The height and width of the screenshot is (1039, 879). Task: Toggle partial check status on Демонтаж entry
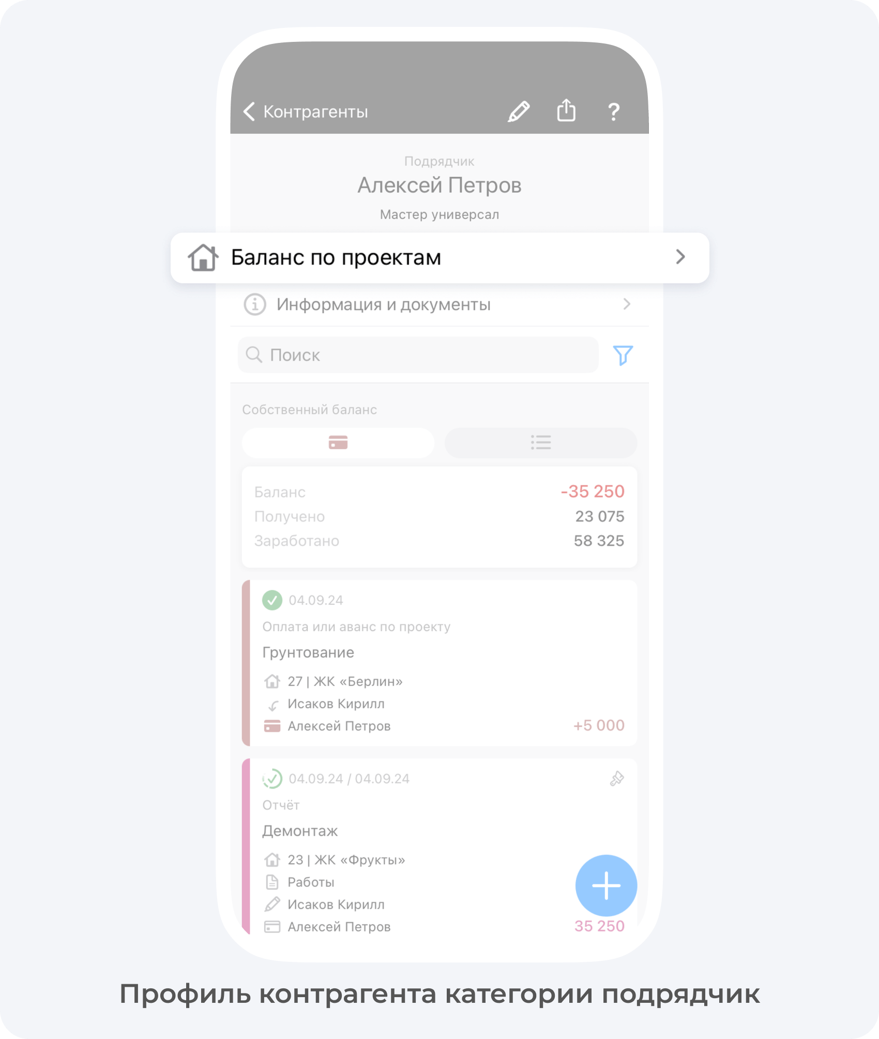click(272, 778)
